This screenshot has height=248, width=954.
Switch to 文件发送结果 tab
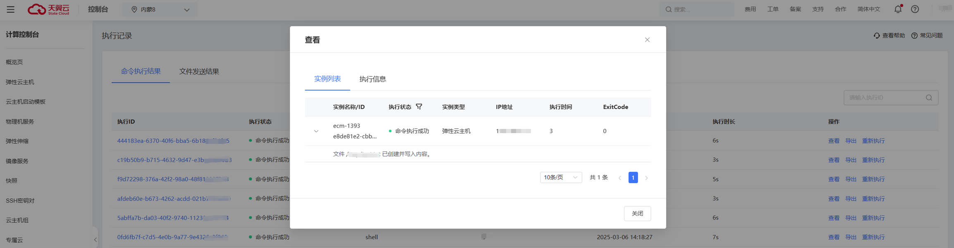pyautogui.click(x=199, y=72)
